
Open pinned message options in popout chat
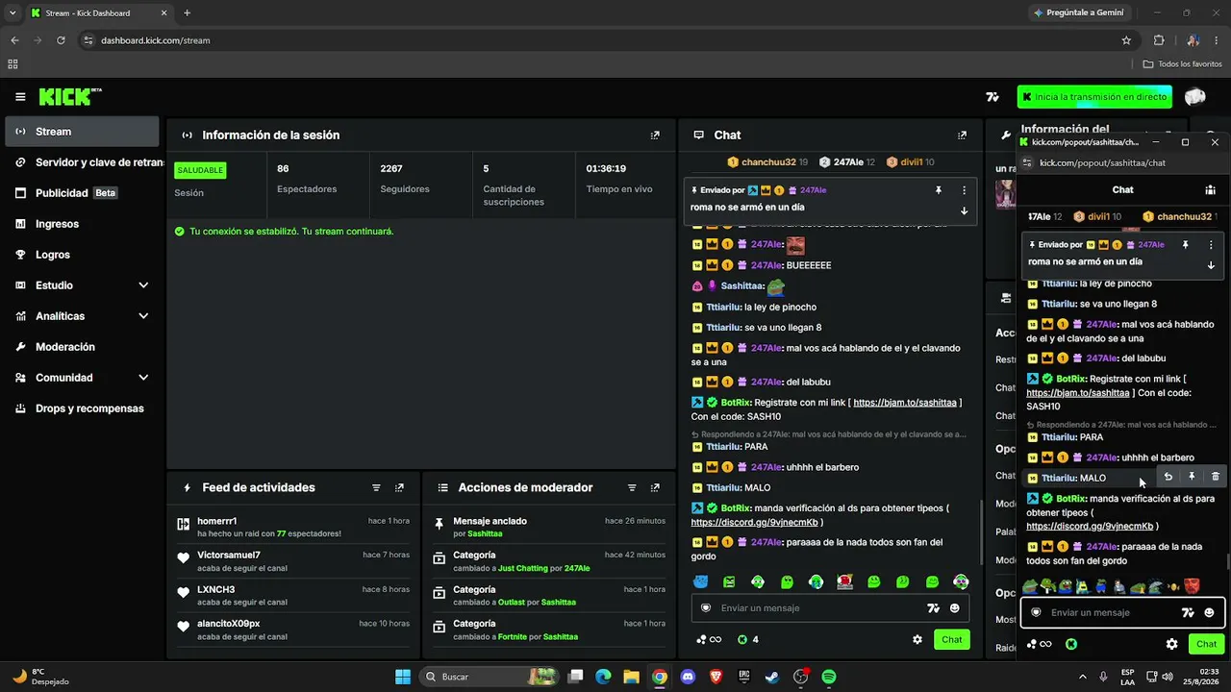(x=1211, y=245)
